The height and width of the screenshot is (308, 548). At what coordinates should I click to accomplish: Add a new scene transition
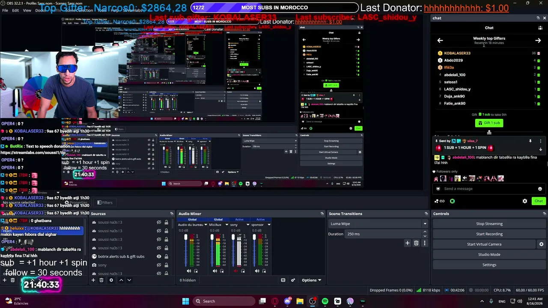click(408, 243)
